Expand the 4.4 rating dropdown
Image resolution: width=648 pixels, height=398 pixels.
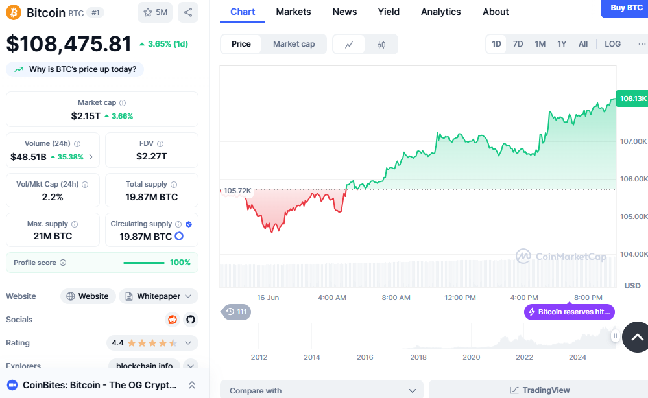(152, 343)
